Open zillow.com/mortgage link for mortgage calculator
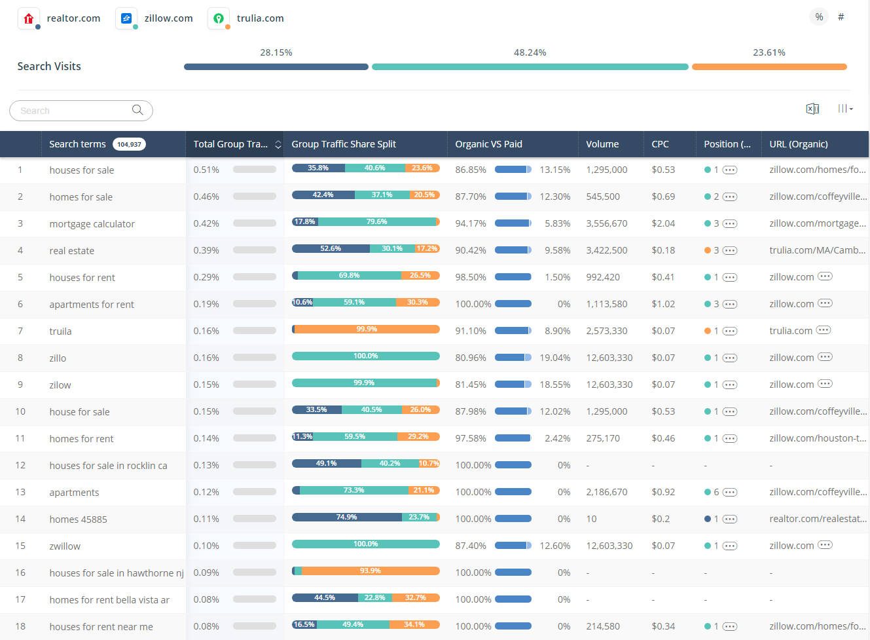This screenshot has width=870, height=640. pyautogui.click(x=817, y=223)
